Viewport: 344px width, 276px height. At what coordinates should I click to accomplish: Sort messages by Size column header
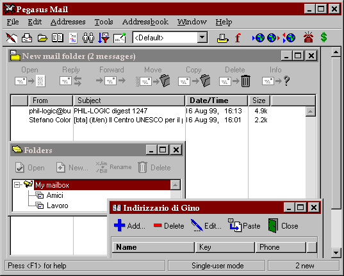tap(259, 101)
